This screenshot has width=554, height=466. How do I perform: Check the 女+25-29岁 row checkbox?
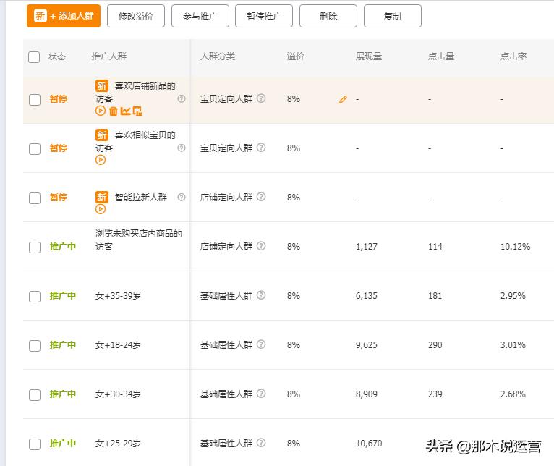[x=35, y=444]
